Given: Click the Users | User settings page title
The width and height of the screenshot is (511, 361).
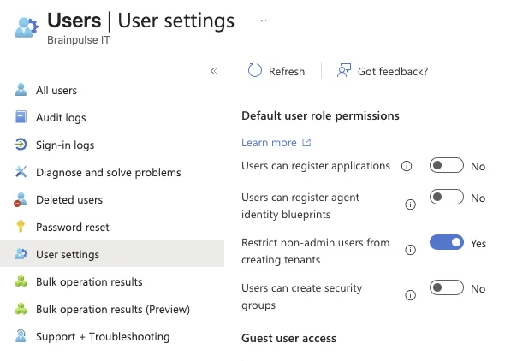Looking at the screenshot, I should point(140,21).
